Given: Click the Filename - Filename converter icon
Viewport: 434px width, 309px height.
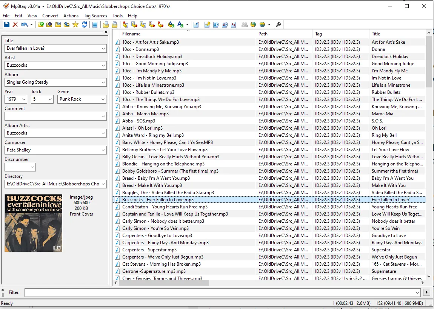Looking at the screenshot, I should (143, 24).
